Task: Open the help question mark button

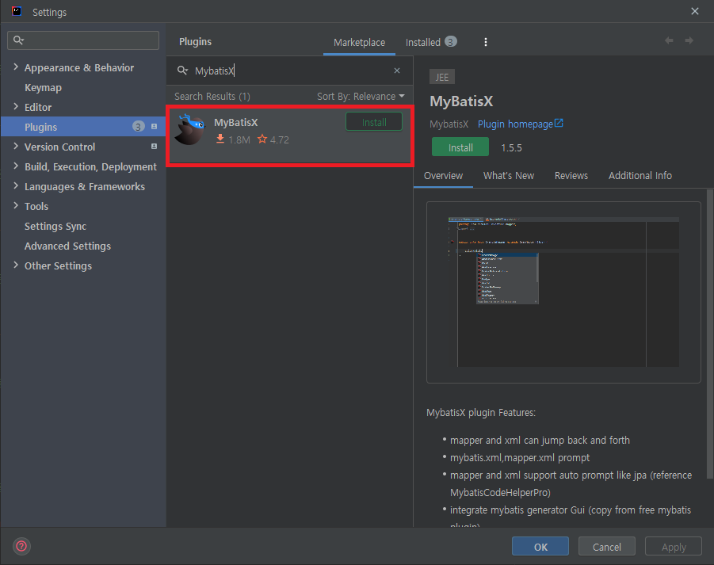Action: 21,546
